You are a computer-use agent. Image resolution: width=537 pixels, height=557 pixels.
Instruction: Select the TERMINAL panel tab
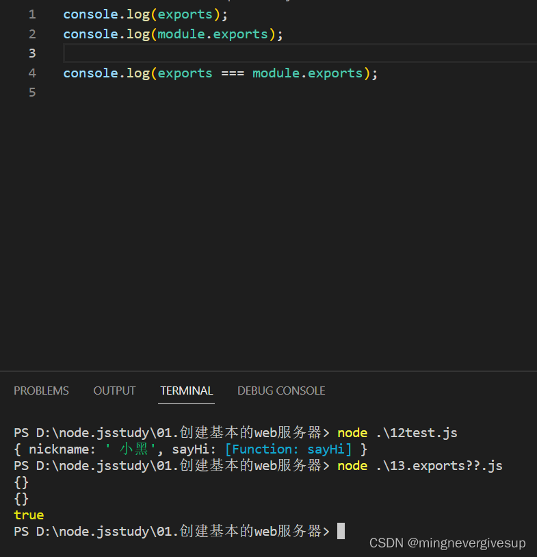point(187,391)
